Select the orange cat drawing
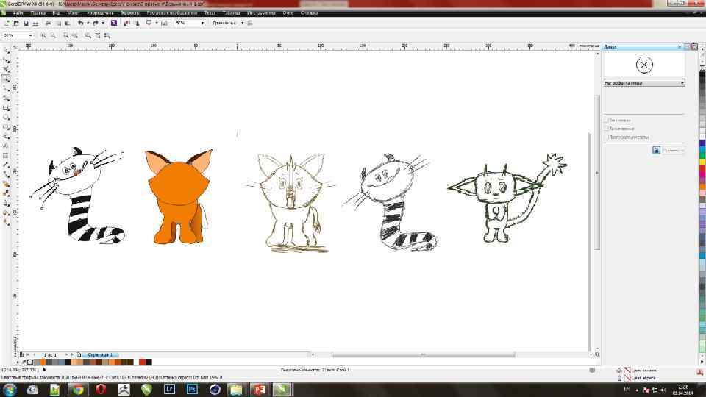 coord(179,197)
